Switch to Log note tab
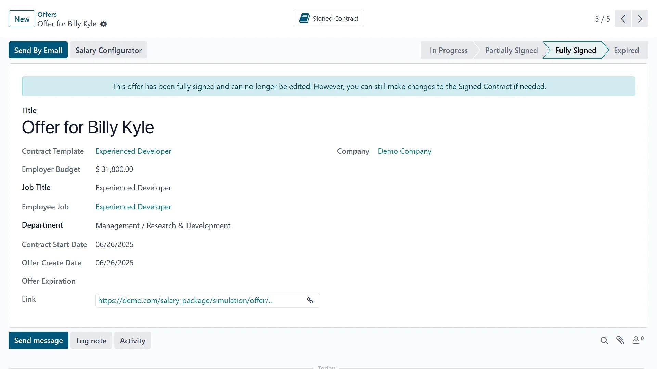657x369 pixels. (x=91, y=341)
